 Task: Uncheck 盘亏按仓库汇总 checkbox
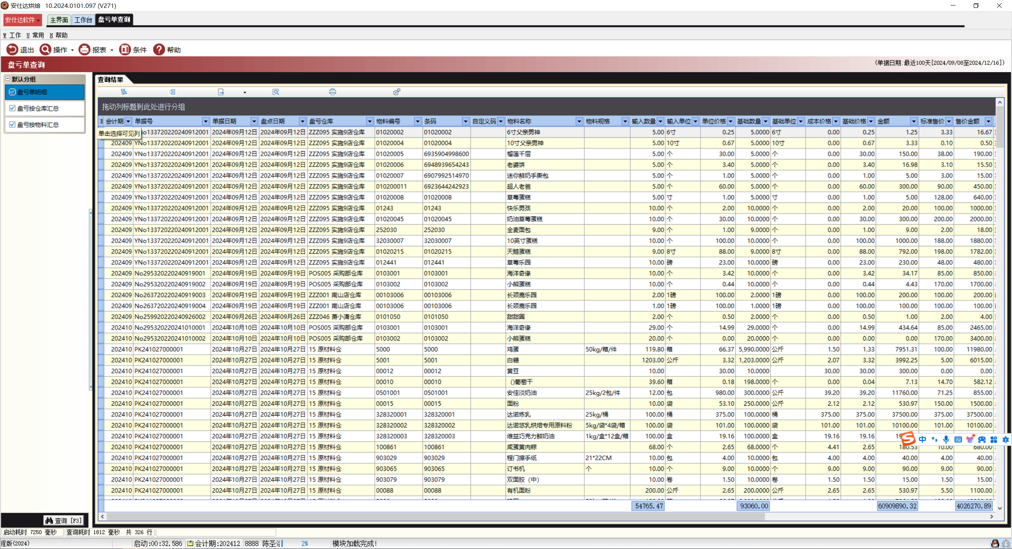(x=12, y=108)
